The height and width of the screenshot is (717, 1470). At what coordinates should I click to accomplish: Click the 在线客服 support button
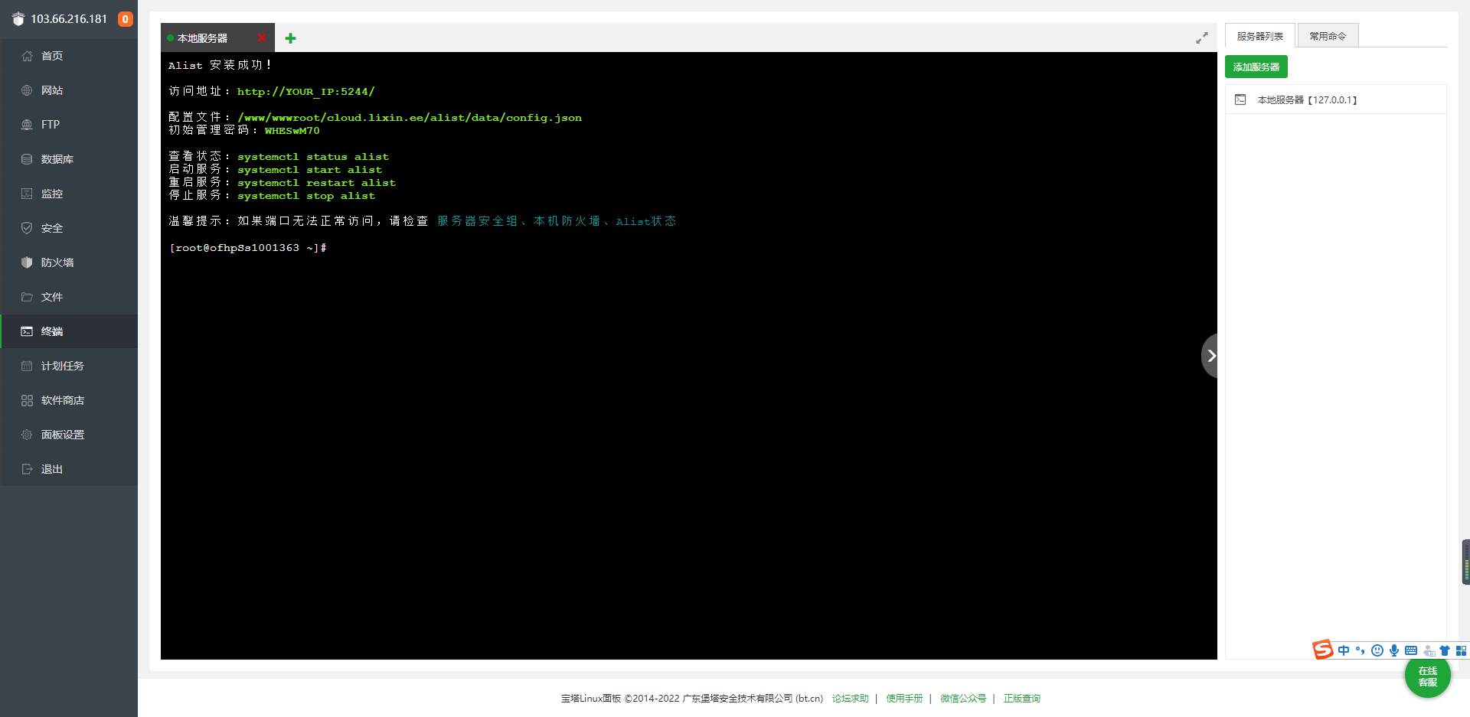pyautogui.click(x=1427, y=676)
